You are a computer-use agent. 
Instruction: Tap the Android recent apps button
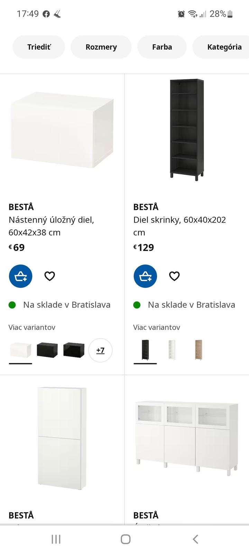point(56,539)
